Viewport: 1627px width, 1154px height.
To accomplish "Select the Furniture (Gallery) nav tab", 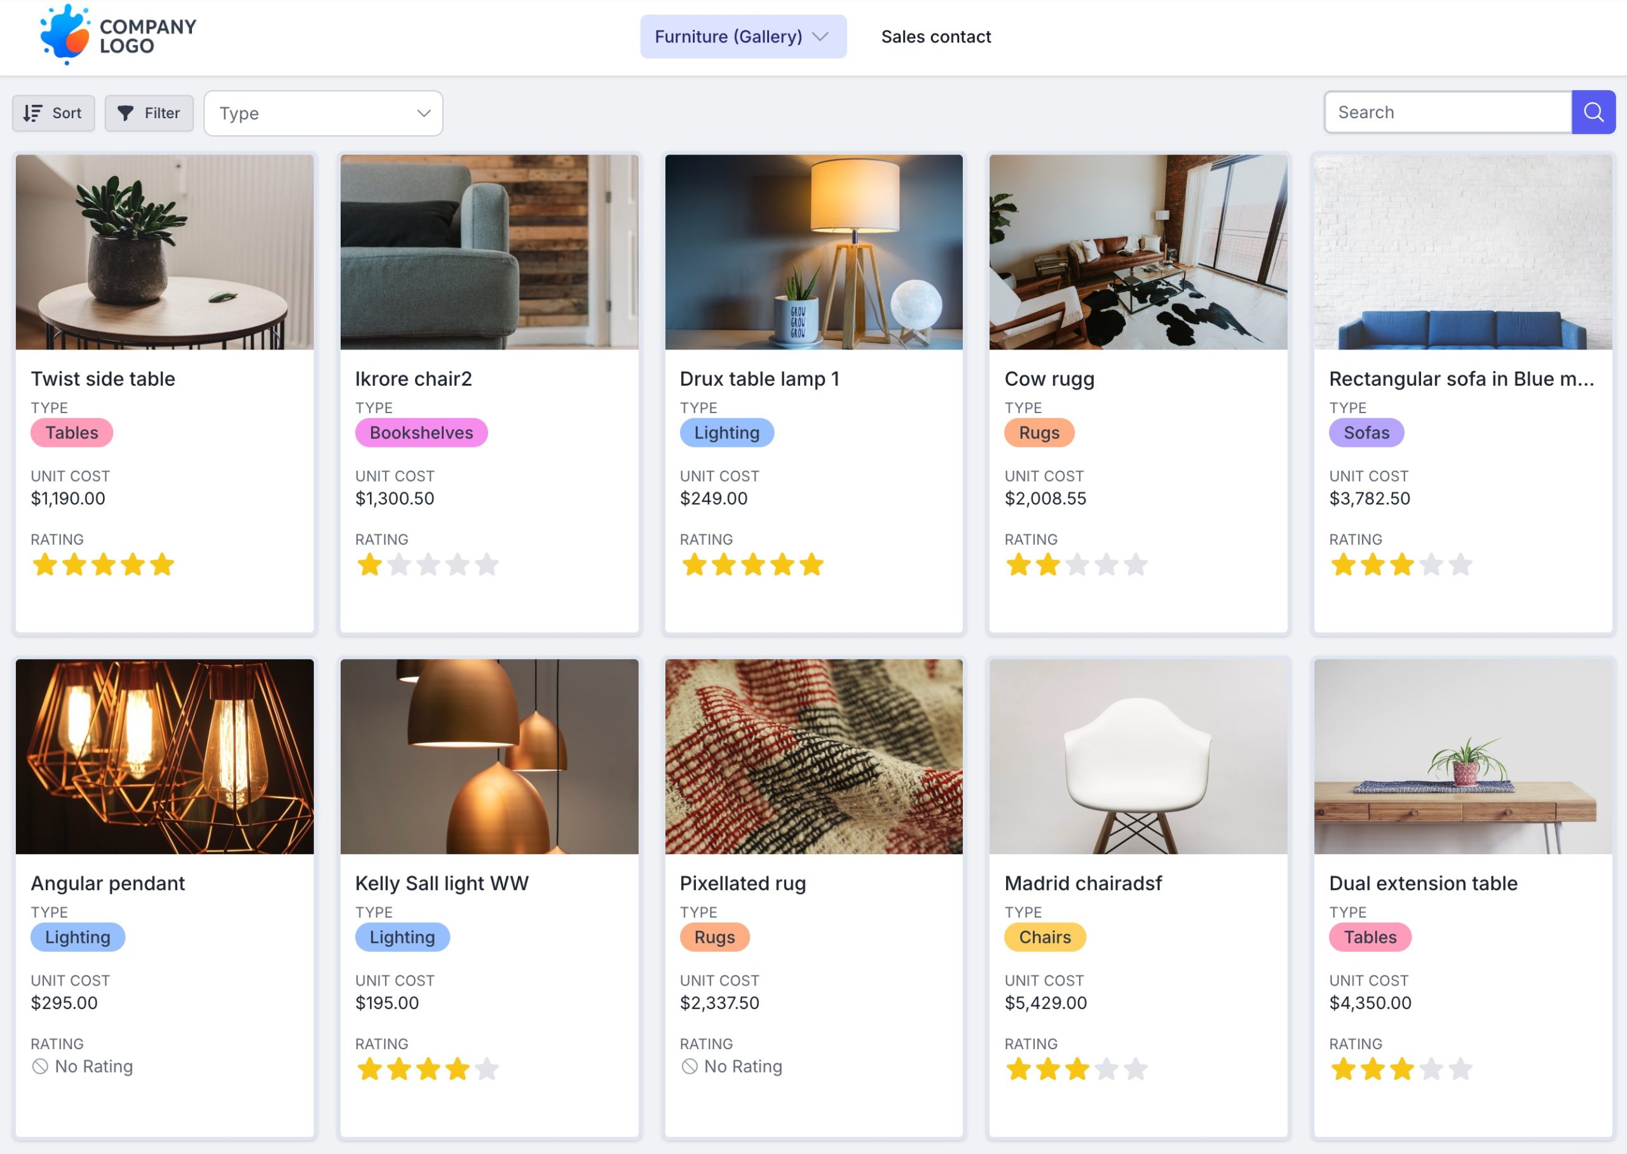I will tap(728, 36).
